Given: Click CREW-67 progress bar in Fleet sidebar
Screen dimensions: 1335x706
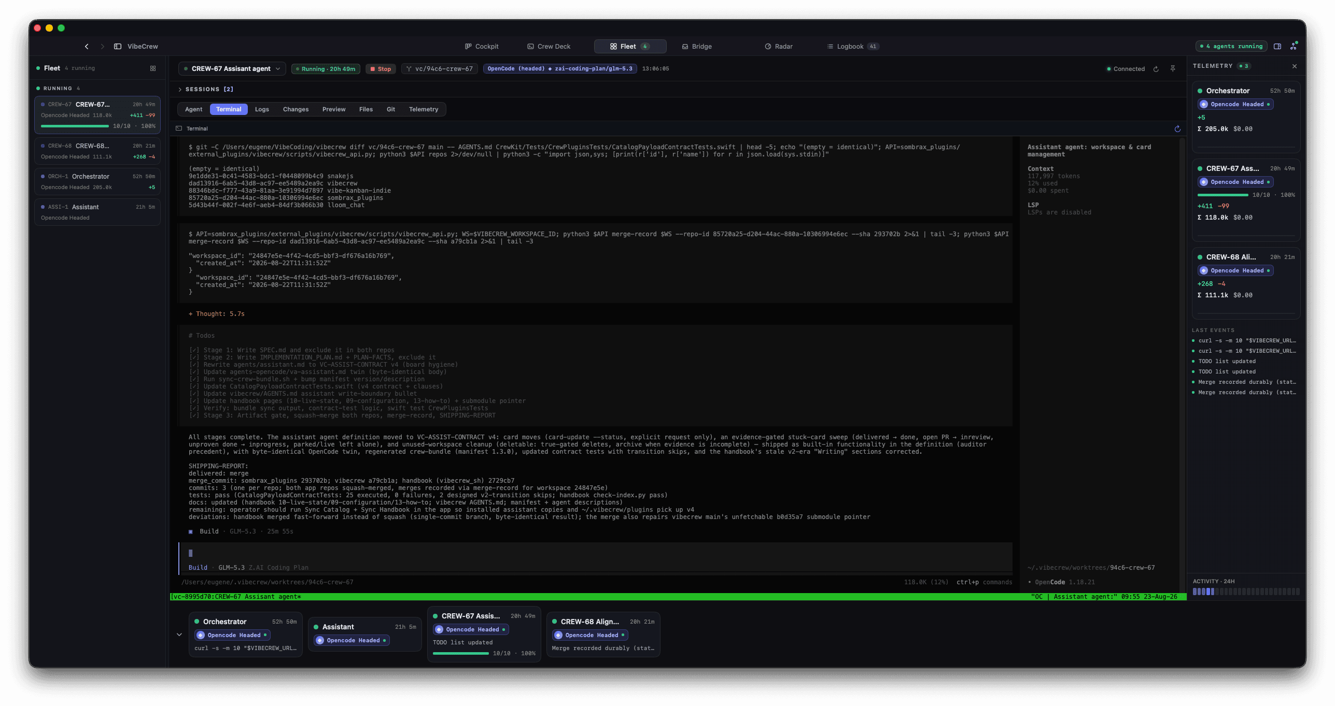Looking at the screenshot, I should pyautogui.click(x=75, y=126).
